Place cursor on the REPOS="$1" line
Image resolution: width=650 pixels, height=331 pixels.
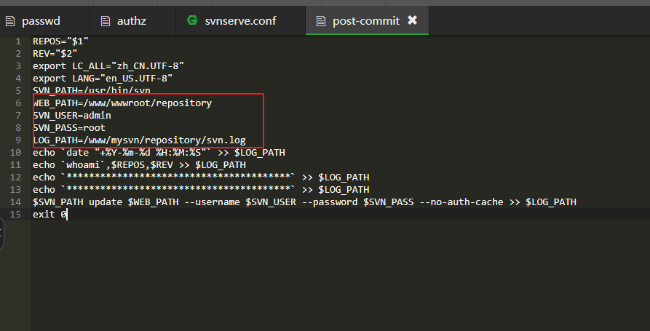click(60, 41)
